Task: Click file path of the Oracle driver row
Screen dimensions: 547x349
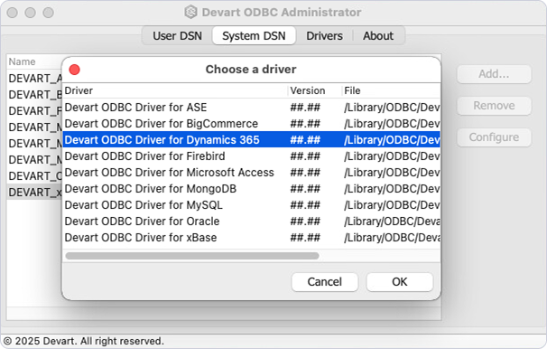Action: click(x=392, y=222)
